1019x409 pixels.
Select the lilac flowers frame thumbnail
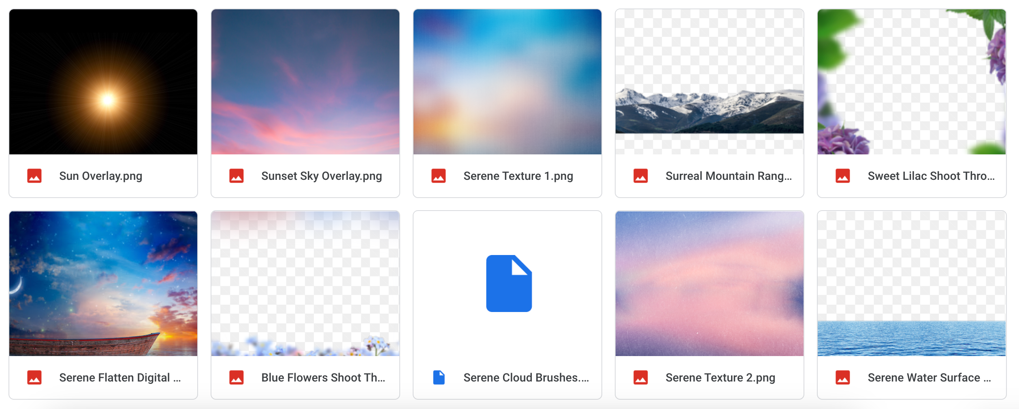[x=912, y=82]
